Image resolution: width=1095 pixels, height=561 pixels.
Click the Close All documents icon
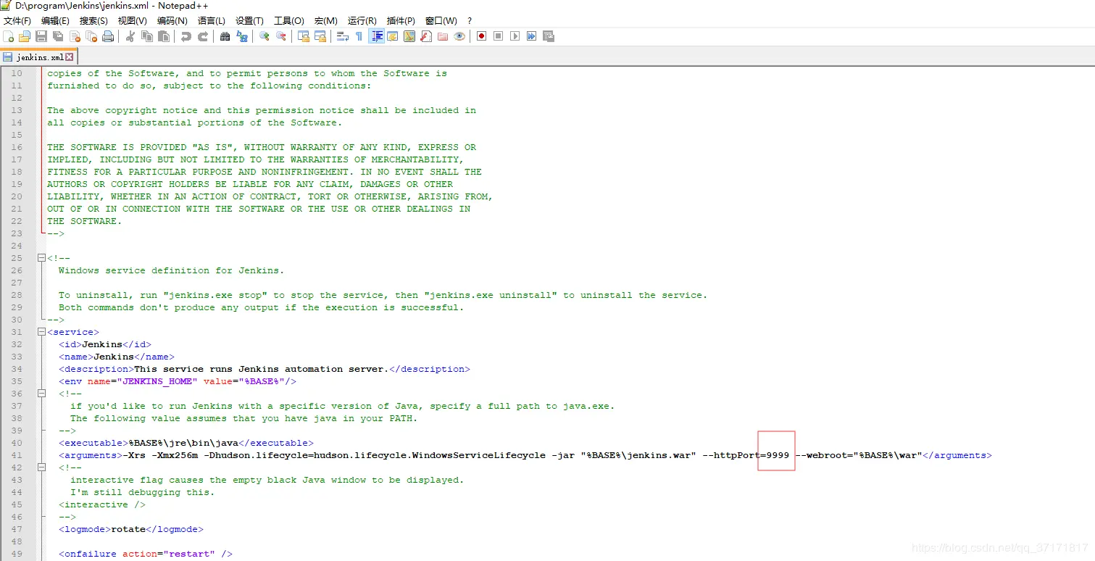(x=91, y=36)
